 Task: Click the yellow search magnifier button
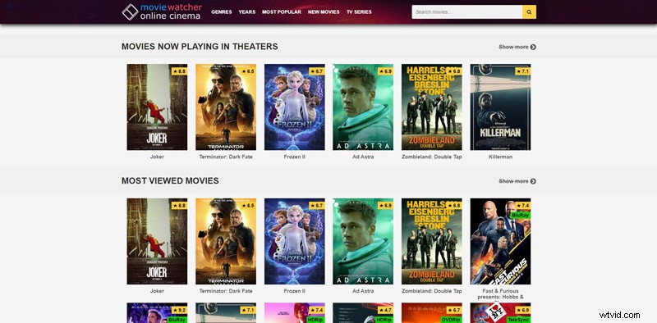pyautogui.click(x=529, y=12)
